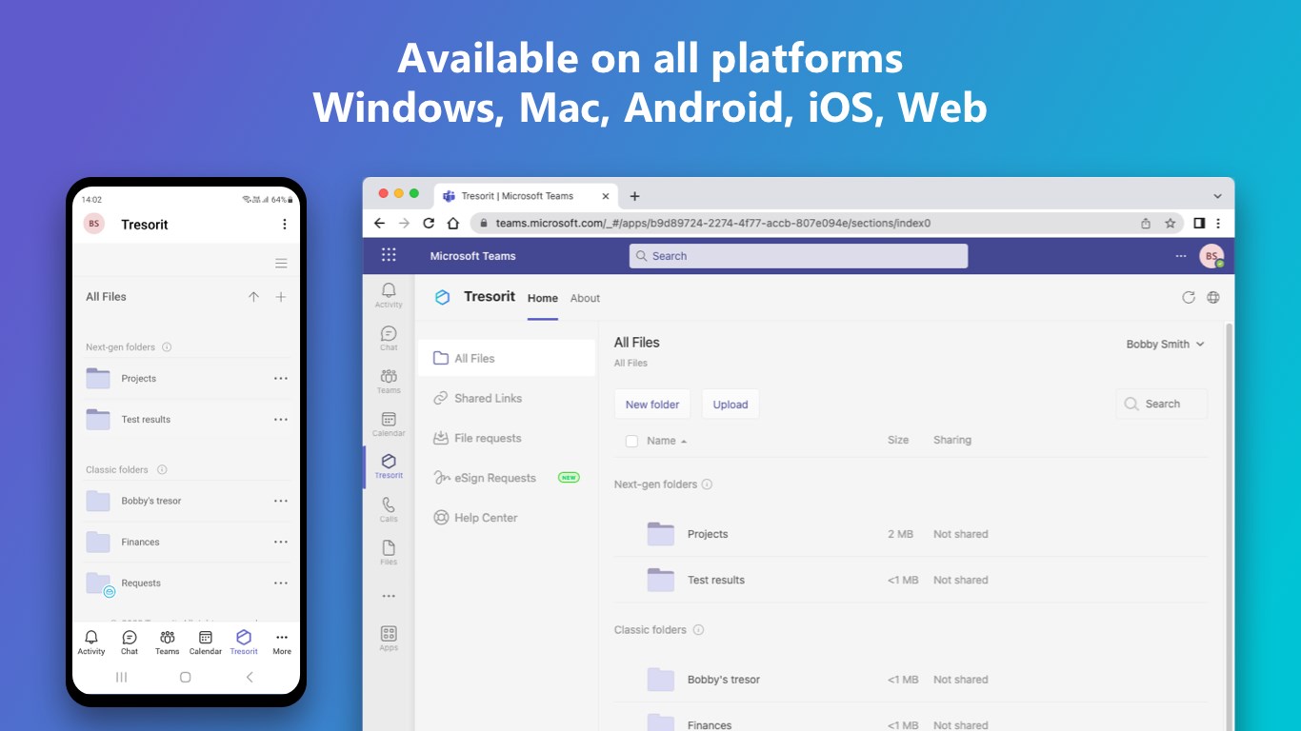Open Shared Links in side menu
Screen dimensions: 1301x731
tap(507, 398)
